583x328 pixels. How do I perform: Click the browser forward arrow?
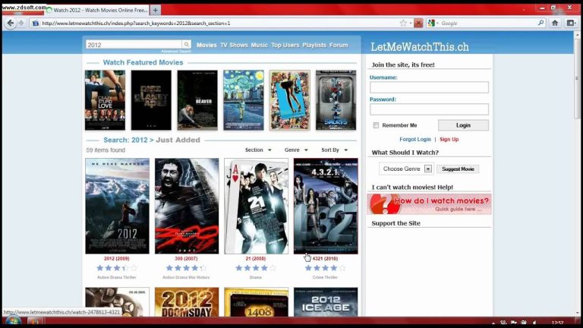[21, 23]
